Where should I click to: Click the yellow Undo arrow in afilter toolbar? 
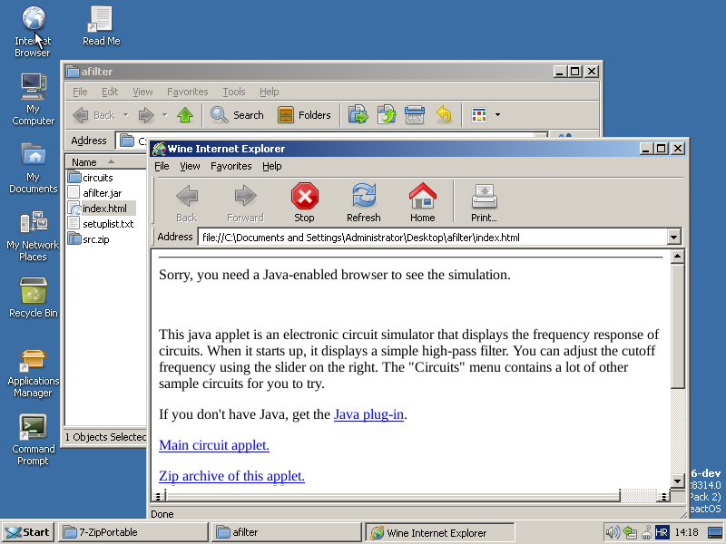pyautogui.click(x=444, y=115)
